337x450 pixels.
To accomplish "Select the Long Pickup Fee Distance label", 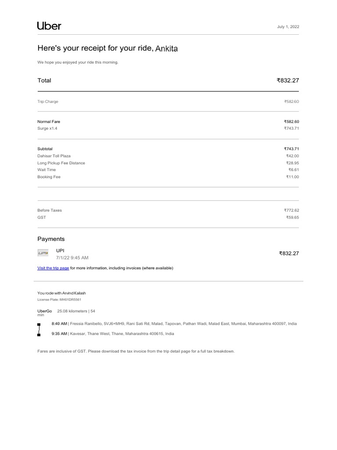I will pos(61,163).
